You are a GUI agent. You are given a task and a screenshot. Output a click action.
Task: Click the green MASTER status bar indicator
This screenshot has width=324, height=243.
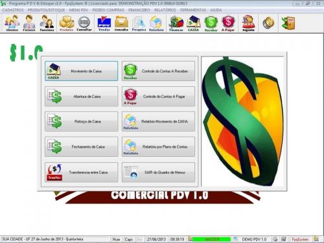click(x=211, y=239)
